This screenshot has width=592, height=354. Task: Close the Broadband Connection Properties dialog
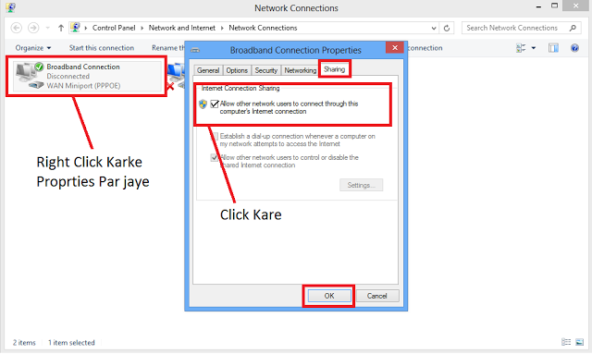[x=395, y=47]
